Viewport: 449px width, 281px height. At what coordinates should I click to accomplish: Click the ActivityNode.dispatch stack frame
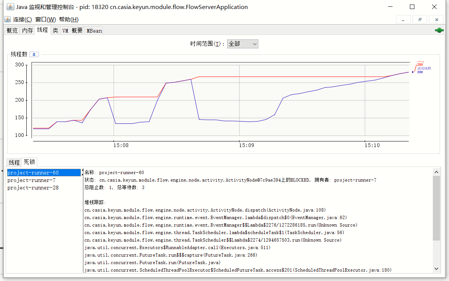pyautogui.click(x=205, y=210)
